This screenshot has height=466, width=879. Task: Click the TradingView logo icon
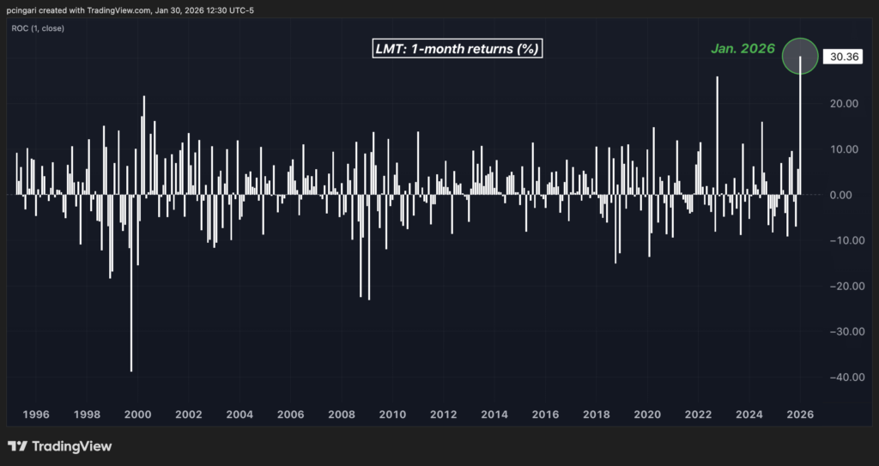click(x=17, y=446)
